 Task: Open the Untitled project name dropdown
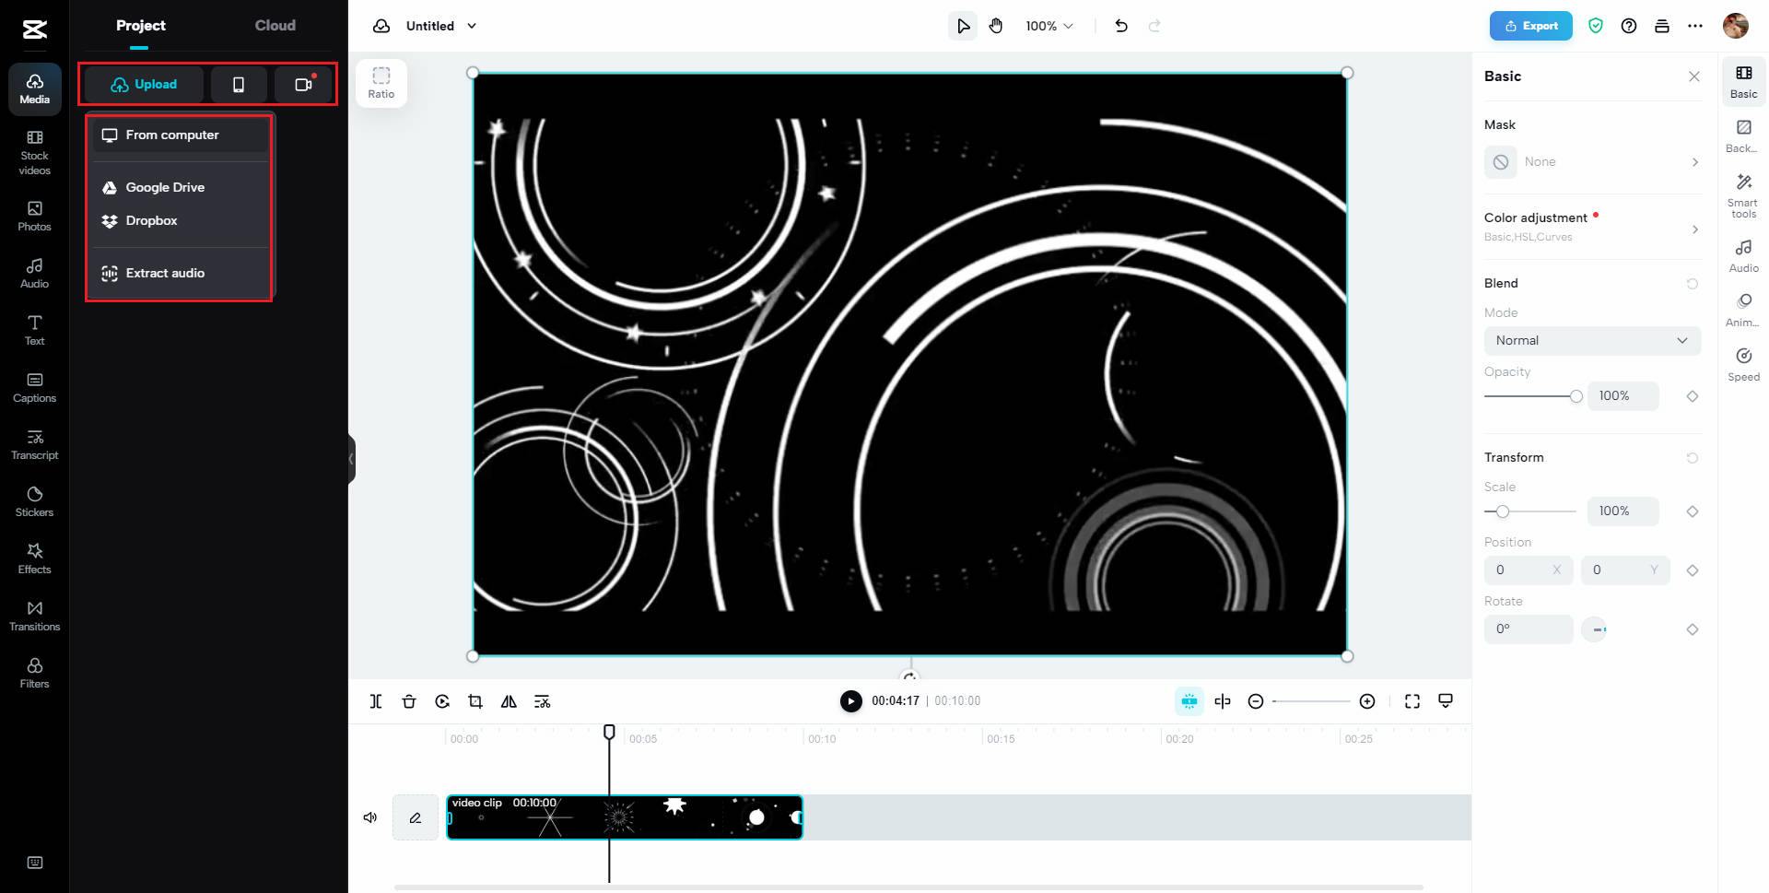point(441,26)
